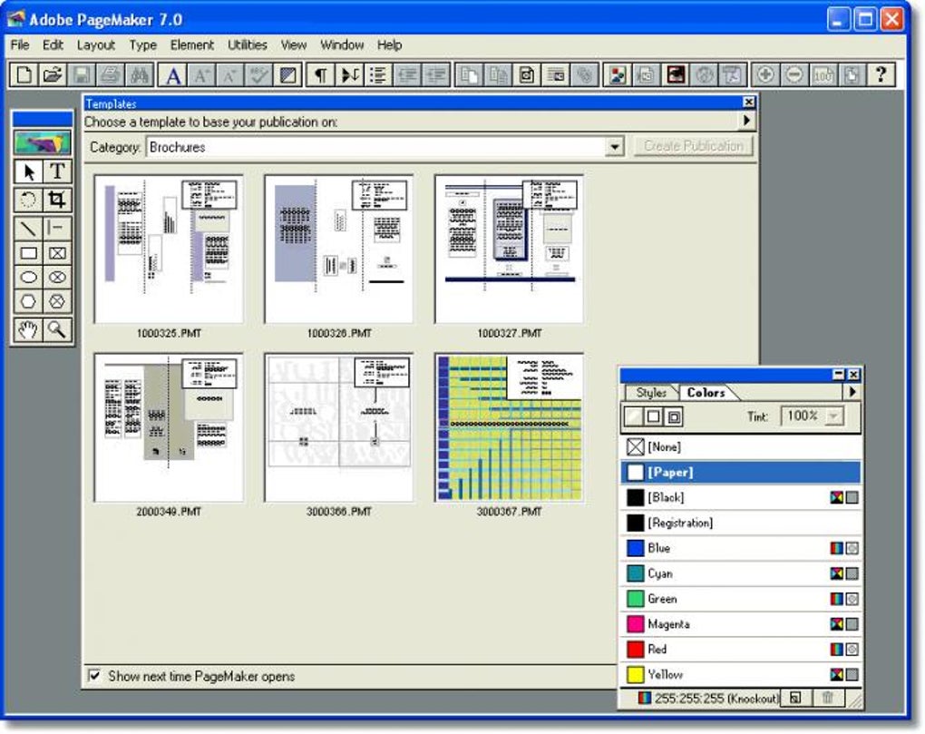The image size is (925, 734).
Task: Select the Polygon tool
Action: 28,301
